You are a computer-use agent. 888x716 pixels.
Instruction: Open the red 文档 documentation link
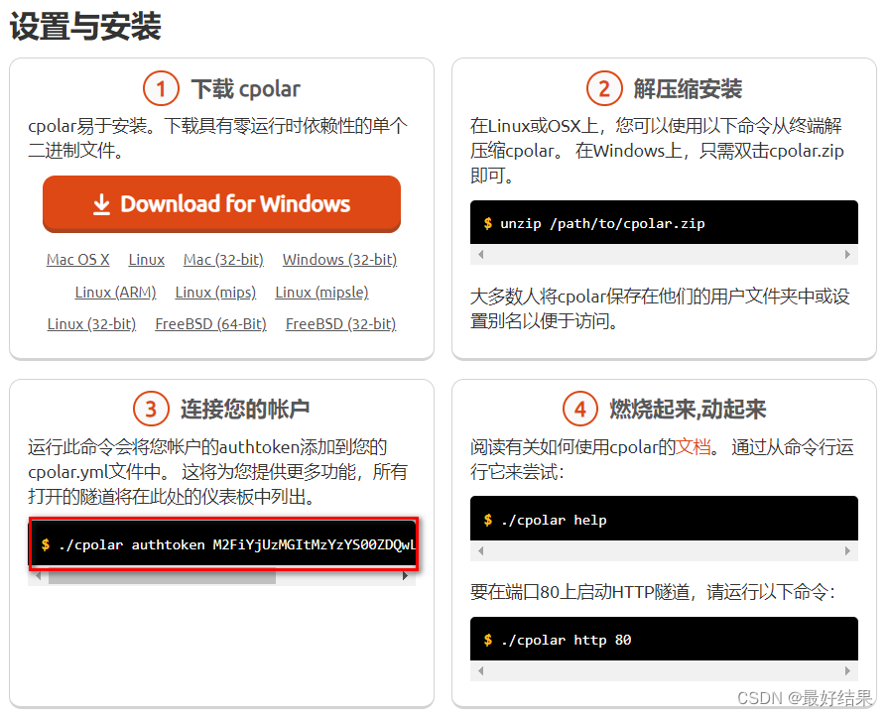694,447
